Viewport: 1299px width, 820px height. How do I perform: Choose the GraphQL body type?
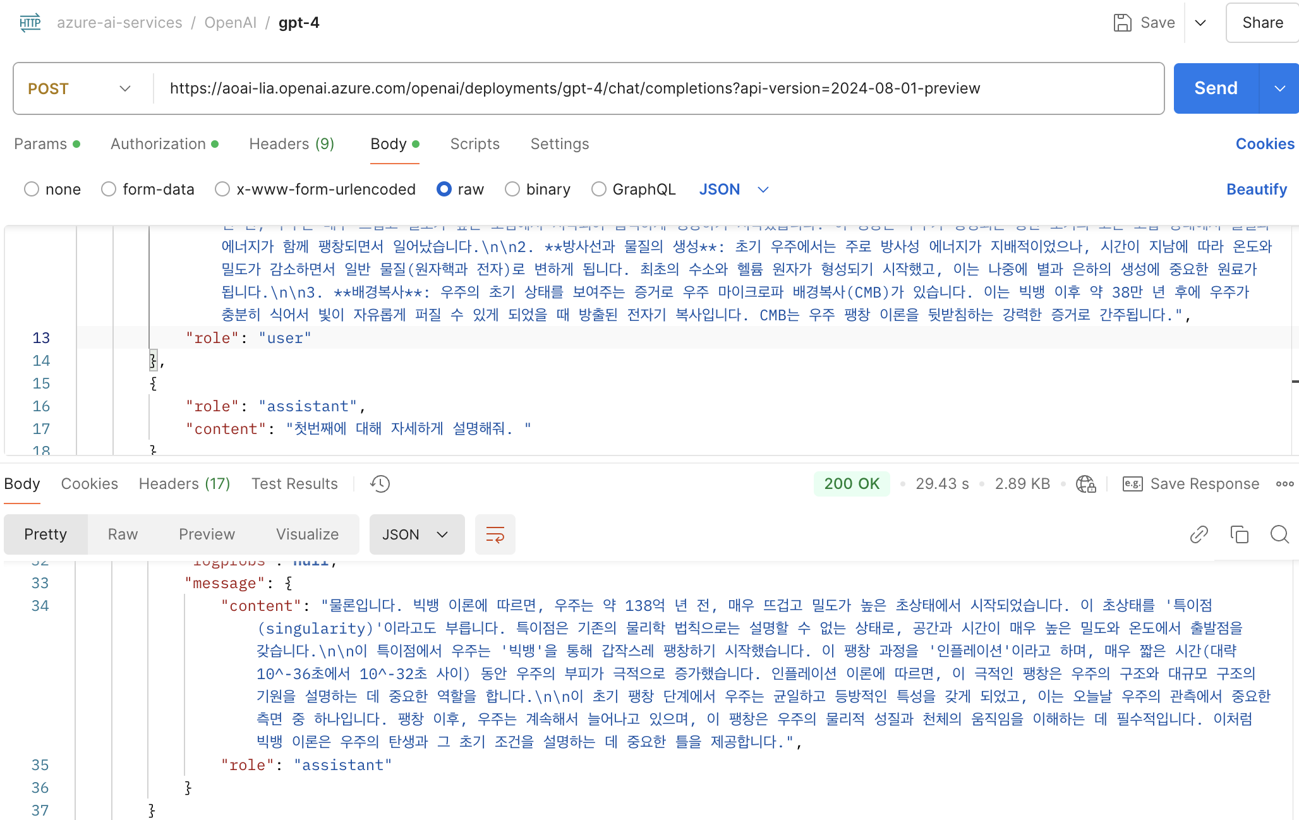click(598, 189)
